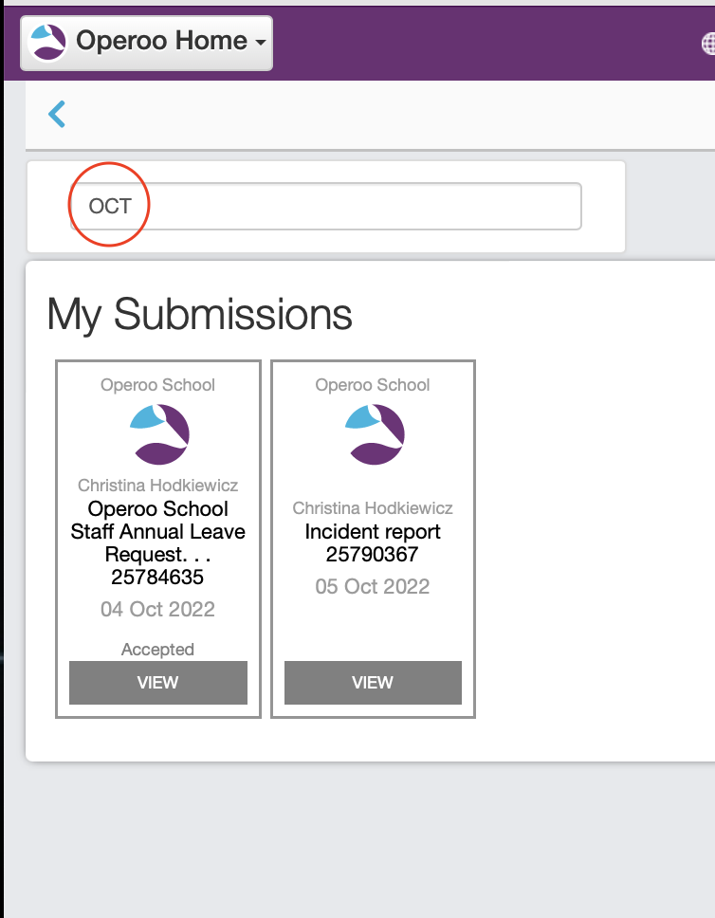This screenshot has width=715, height=918.
Task: Select the 05 Oct 2022 date text
Action: click(x=373, y=586)
